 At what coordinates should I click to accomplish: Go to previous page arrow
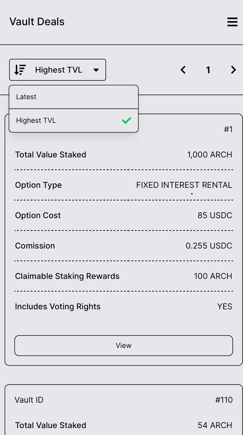183,70
